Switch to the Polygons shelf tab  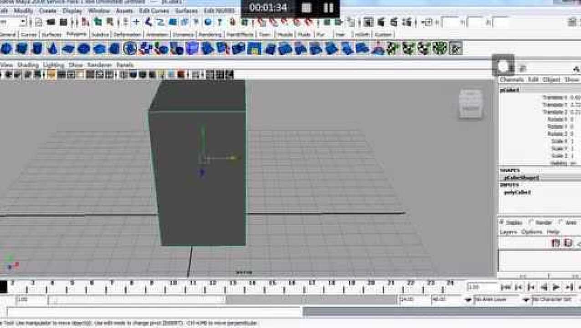tap(76, 34)
